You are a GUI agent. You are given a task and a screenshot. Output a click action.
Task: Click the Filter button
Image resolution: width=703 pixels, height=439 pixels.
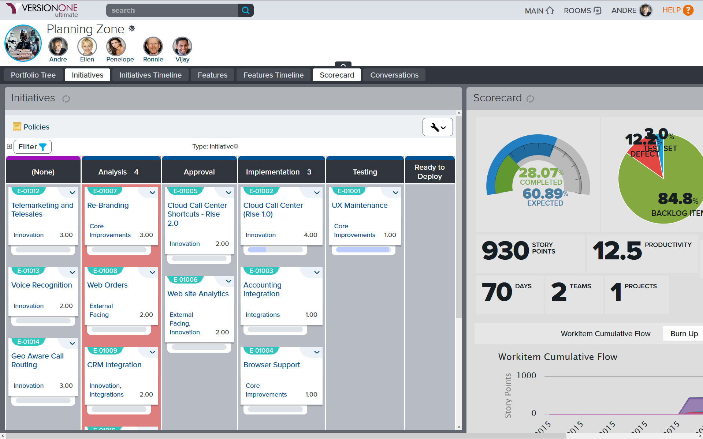click(x=32, y=147)
